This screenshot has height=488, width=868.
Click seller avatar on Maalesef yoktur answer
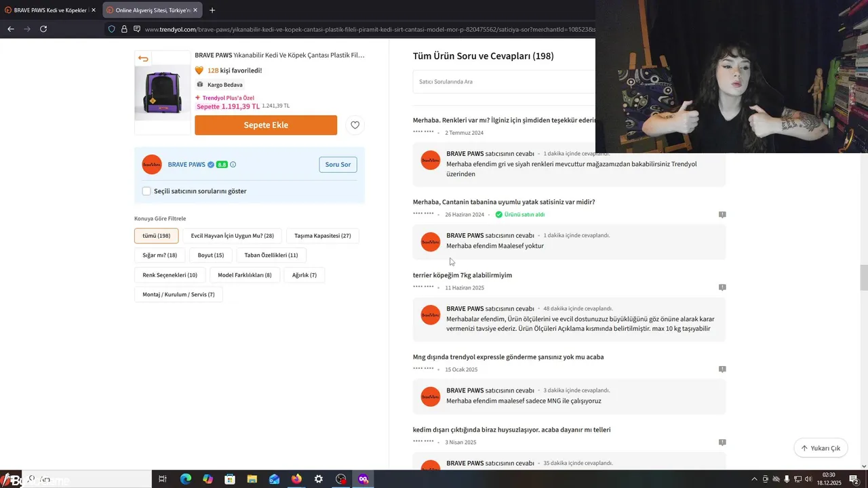(x=431, y=242)
